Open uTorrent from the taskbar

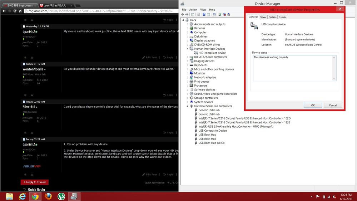pyautogui.click(x=61, y=196)
